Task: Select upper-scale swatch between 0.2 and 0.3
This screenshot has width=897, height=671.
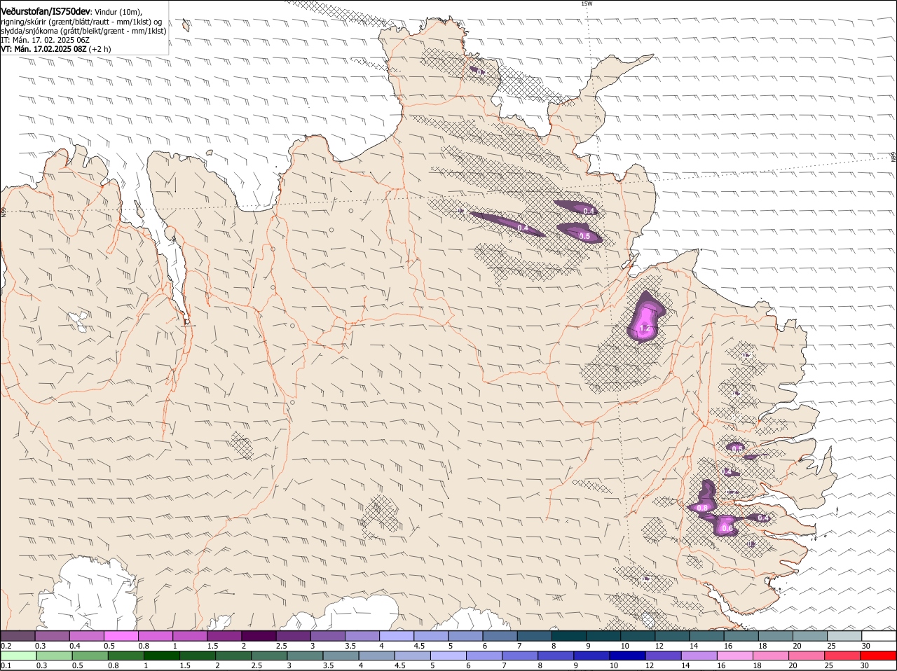Action: (18, 635)
